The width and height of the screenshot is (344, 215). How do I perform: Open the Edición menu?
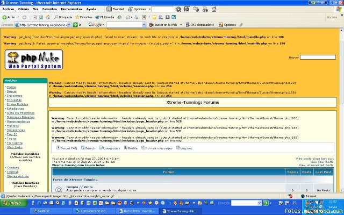[24, 9]
